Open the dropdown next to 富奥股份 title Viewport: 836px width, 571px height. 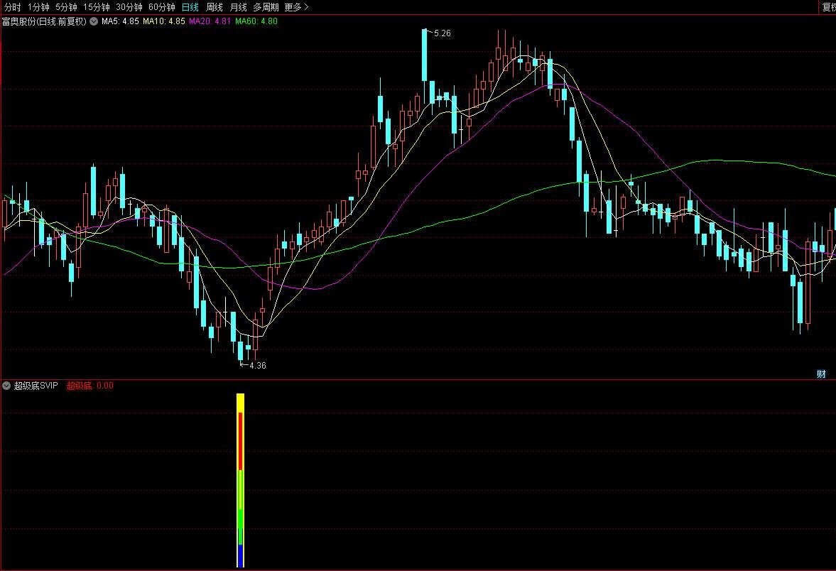(94, 21)
